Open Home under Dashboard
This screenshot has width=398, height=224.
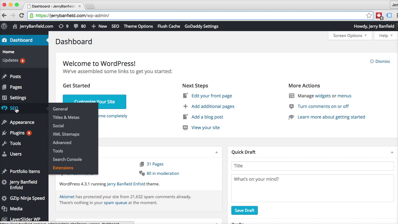8,52
